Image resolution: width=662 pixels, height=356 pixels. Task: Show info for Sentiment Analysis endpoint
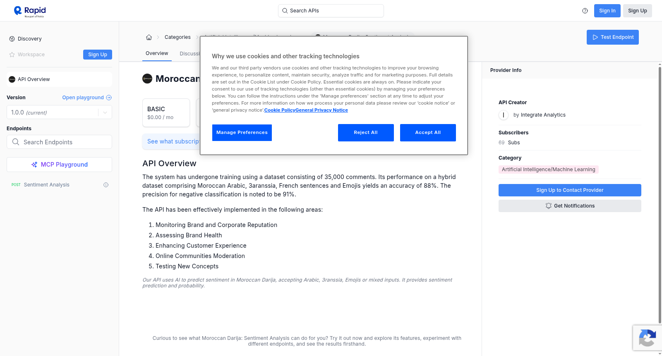[106, 185]
